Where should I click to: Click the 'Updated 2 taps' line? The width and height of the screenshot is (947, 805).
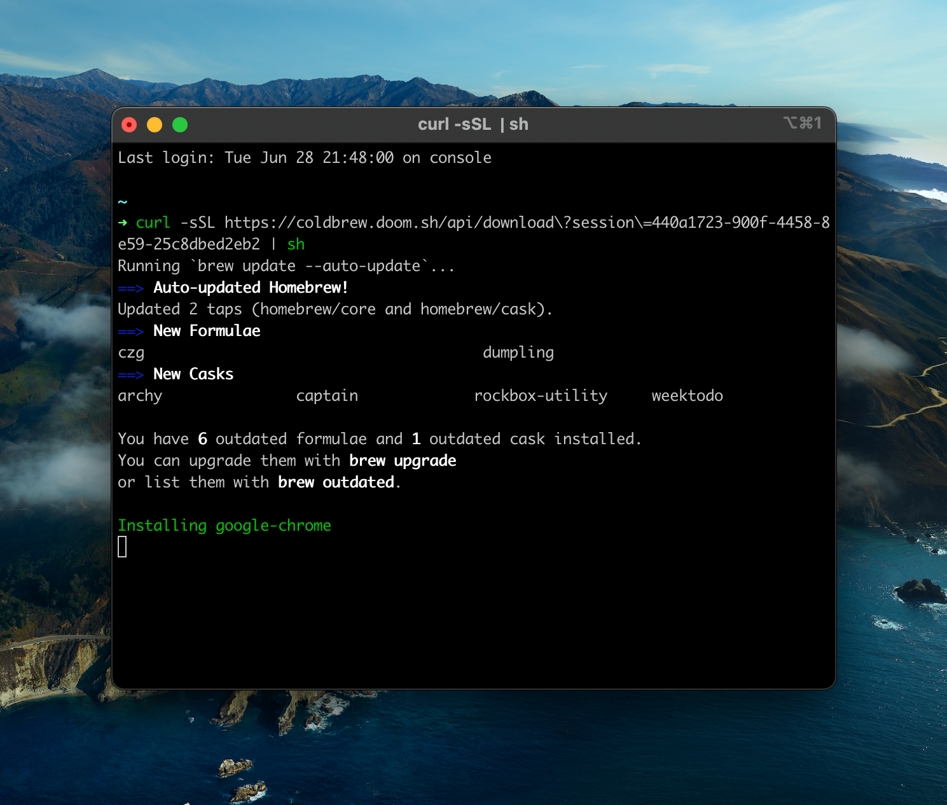tap(335, 309)
